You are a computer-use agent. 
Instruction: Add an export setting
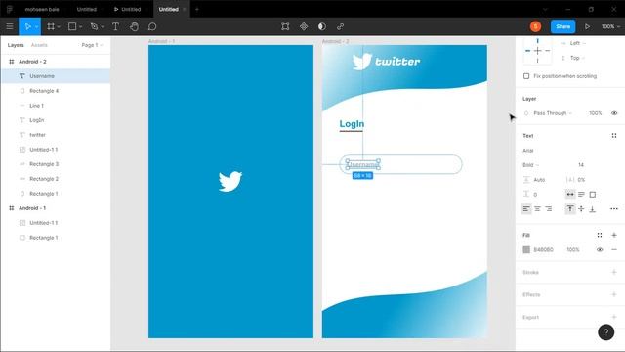click(614, 317)
